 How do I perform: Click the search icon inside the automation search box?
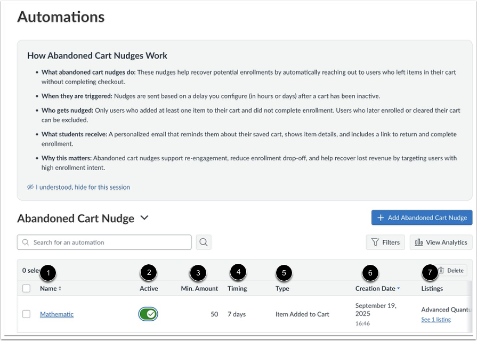tap(25, 242)
